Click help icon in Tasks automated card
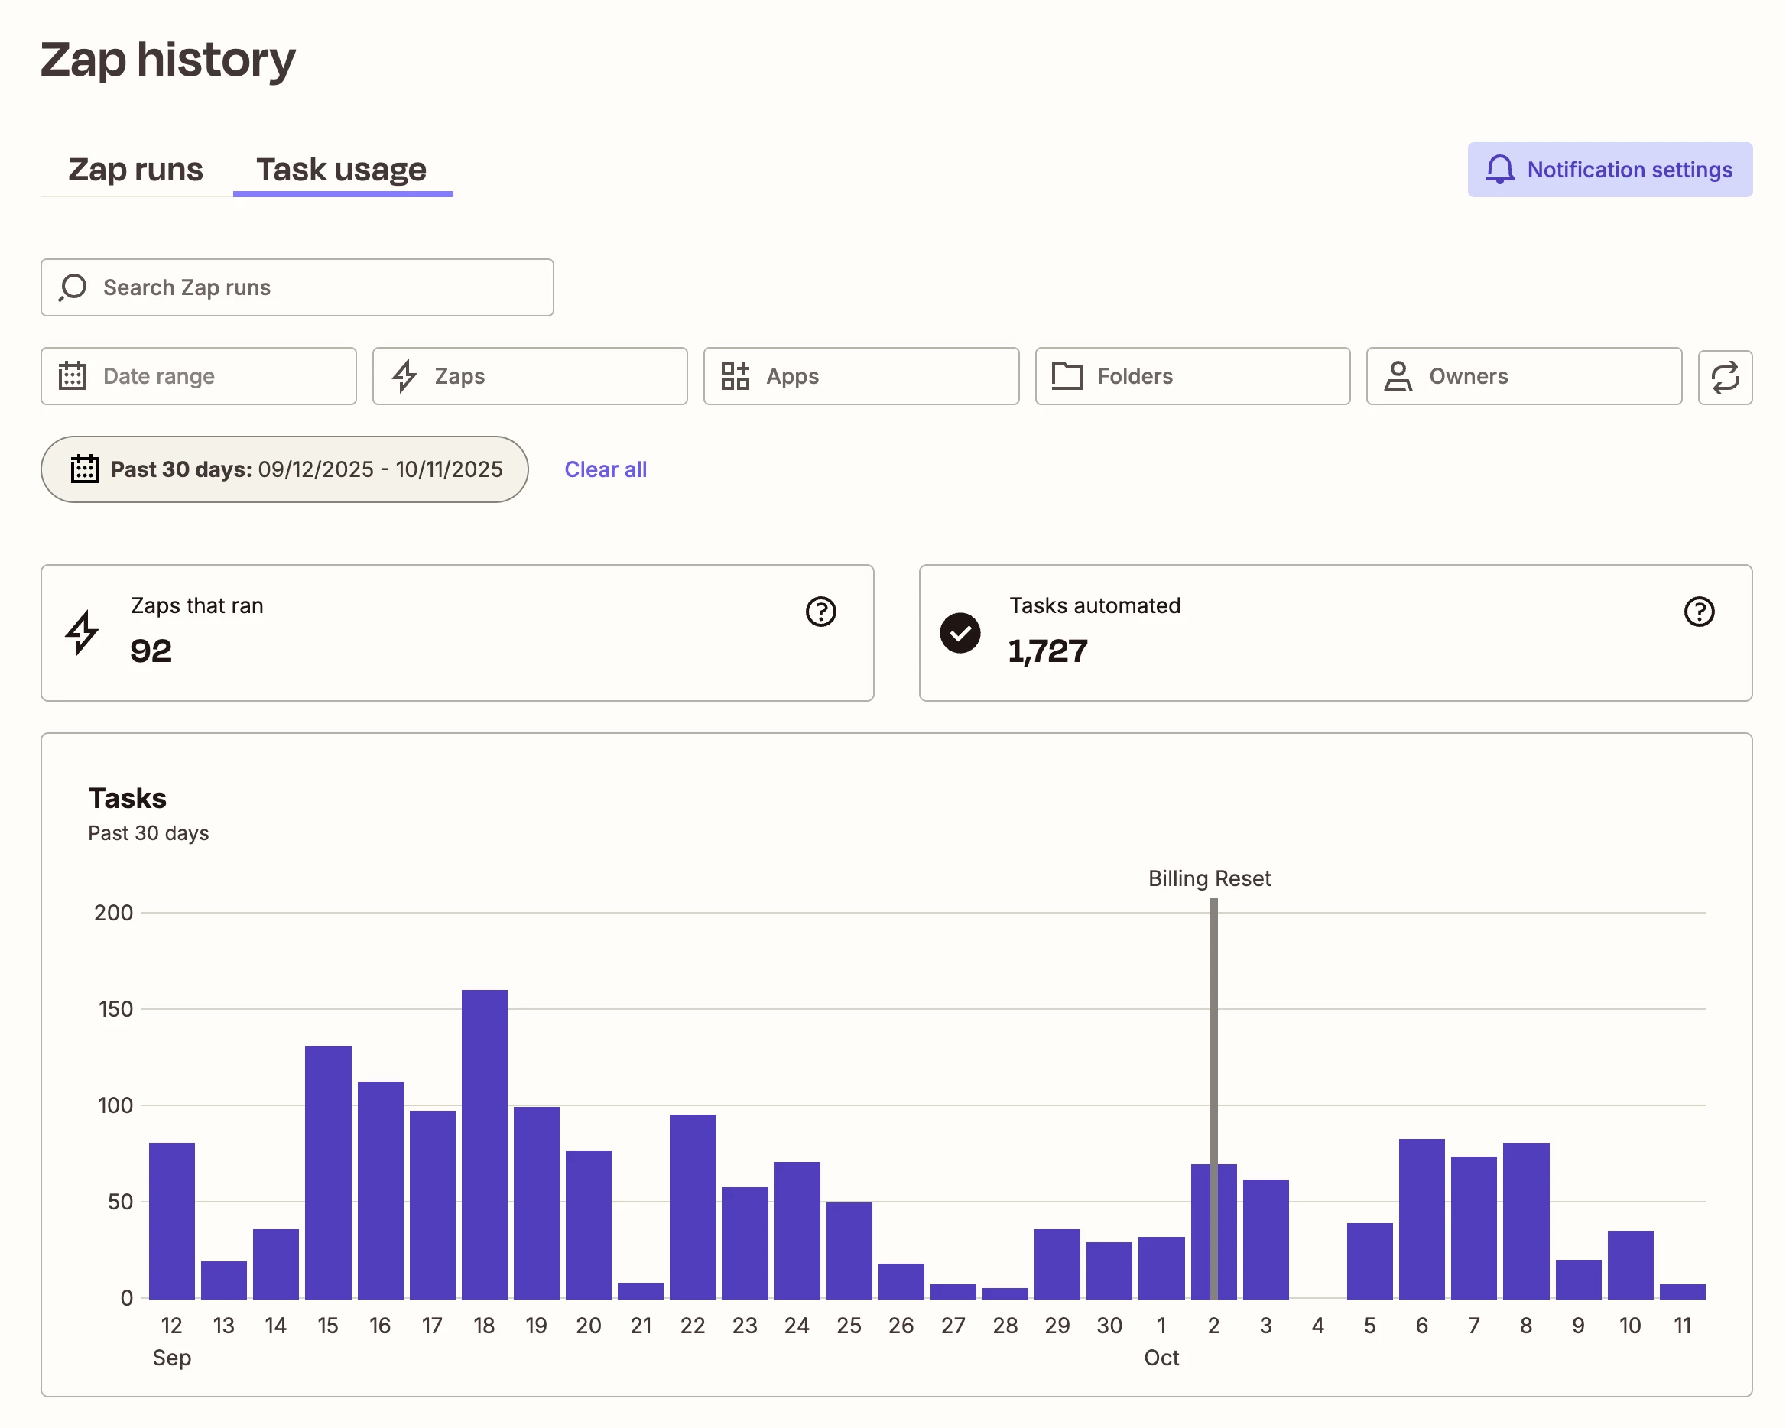 coord(1698,612)
